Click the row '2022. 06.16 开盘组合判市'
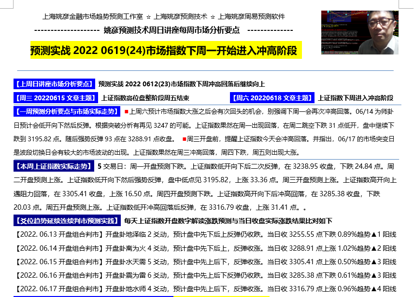 (x=205, y=275)
